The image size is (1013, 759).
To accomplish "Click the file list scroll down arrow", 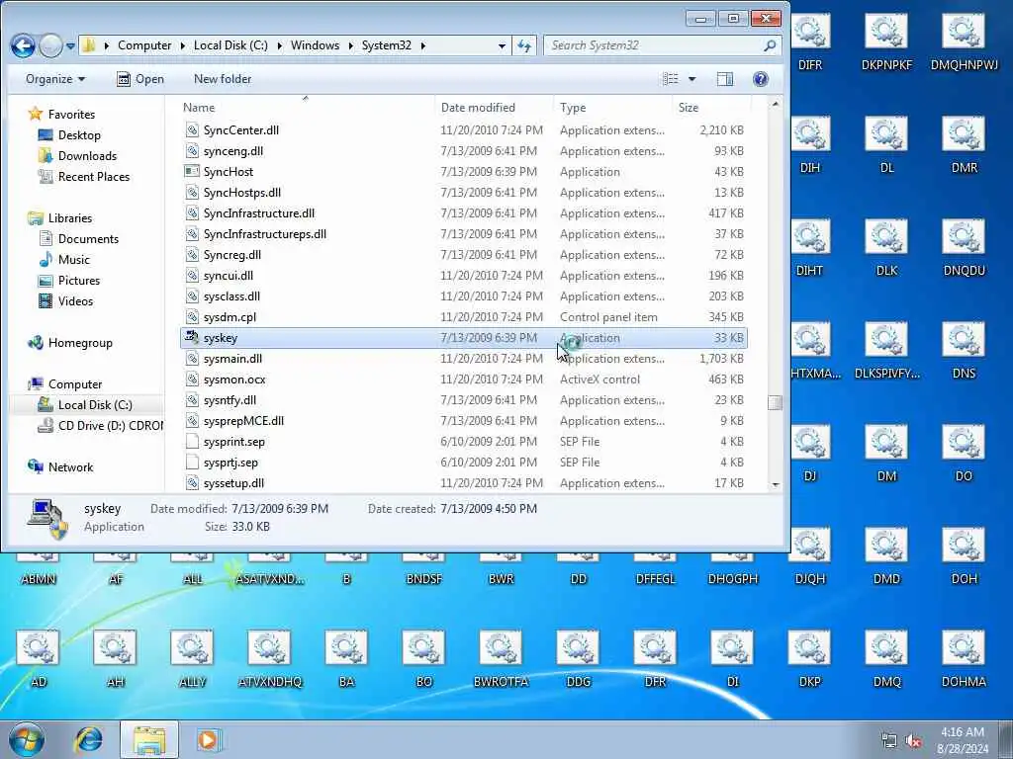I will coord(775,484).
